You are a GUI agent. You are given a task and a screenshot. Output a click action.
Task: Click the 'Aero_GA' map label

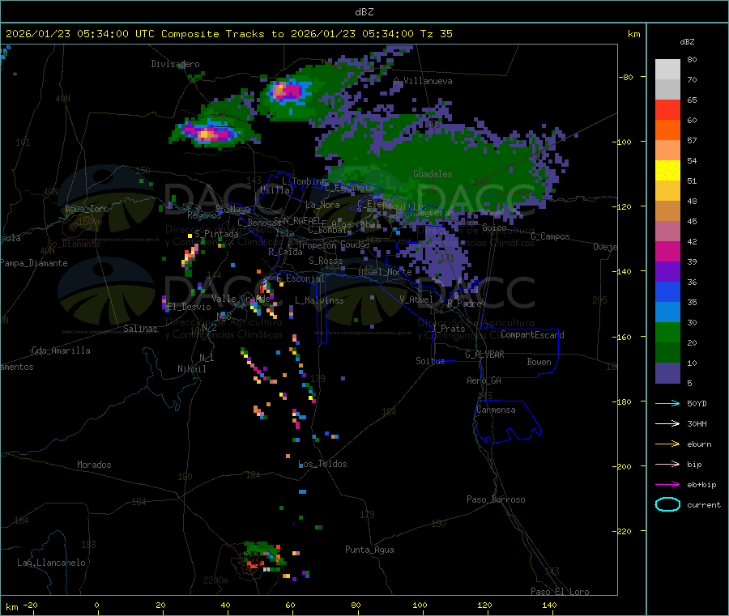[484, 380]
